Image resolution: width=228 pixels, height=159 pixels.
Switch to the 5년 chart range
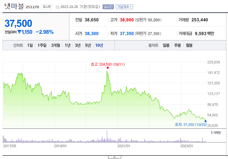[x=88, y=45]
